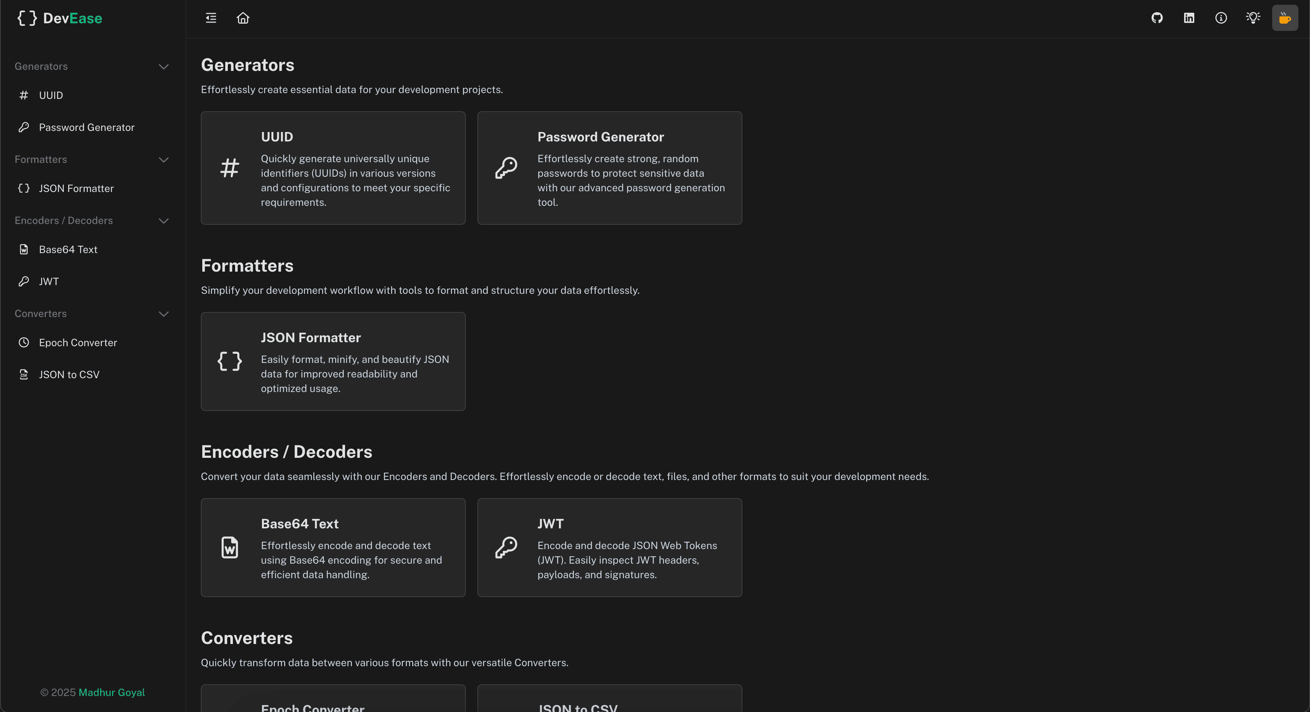The image size is (1310, 712).
Task: Click the Buy Me a Coffee icon
Action: point(1285,18)
